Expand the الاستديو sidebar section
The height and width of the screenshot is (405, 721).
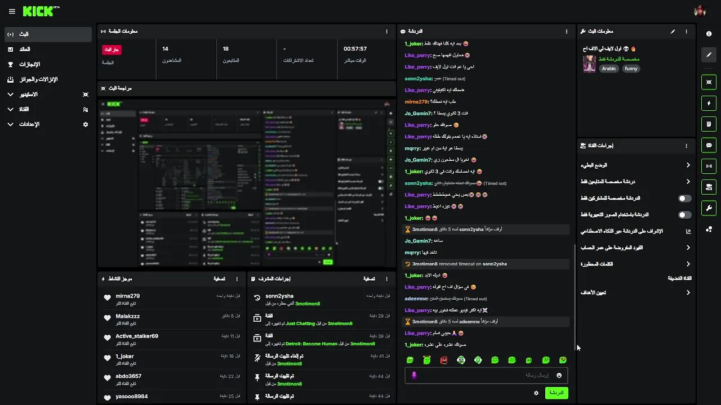[x=47, y=94]
